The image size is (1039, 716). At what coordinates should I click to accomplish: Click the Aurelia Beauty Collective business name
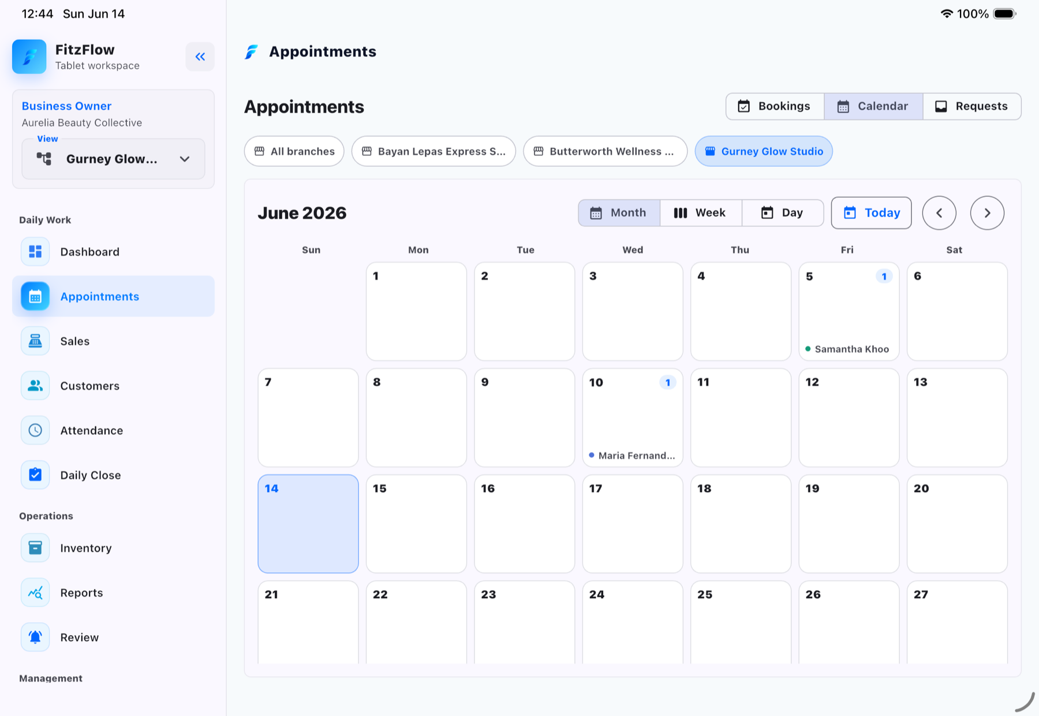coord(82,122)
